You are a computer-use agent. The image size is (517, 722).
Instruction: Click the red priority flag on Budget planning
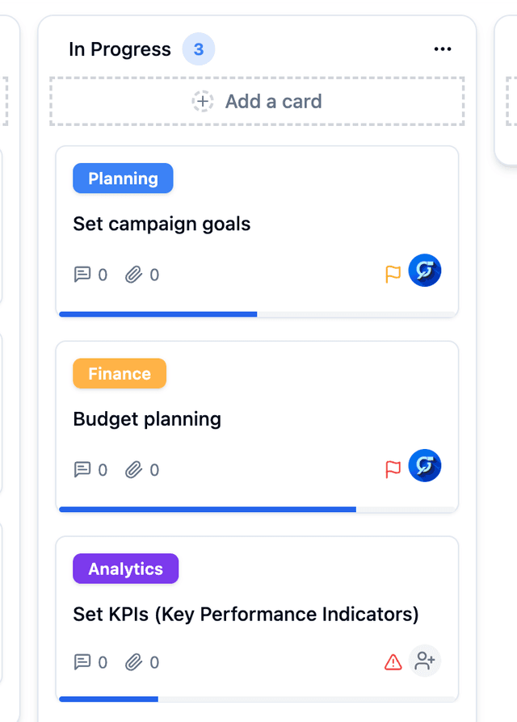(393, 469)
